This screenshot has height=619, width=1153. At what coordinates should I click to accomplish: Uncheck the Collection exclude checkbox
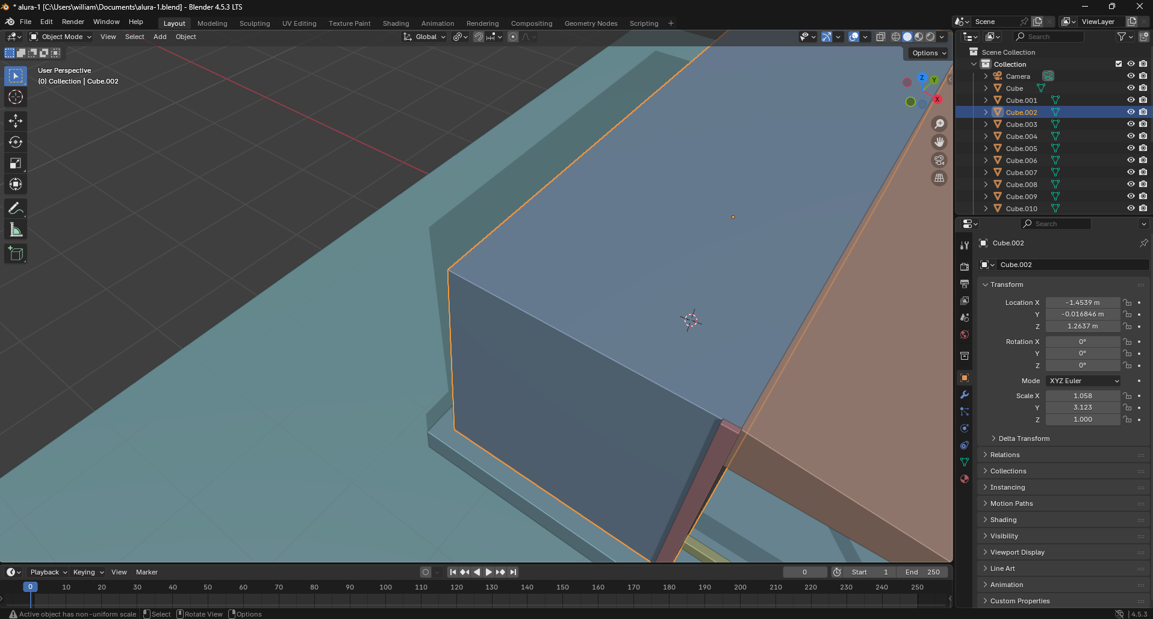click(x=1119, y=64)
